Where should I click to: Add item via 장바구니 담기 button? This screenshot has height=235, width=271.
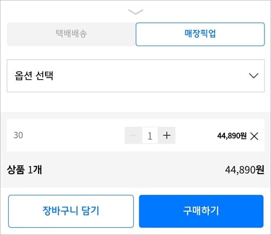click(71, 211)
